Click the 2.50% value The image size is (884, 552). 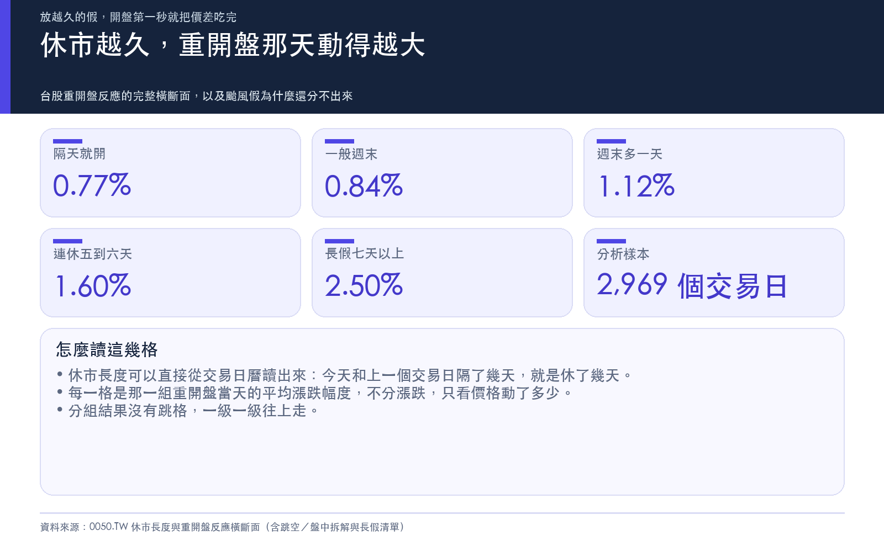pyautogui.click(x=364, y=286)
